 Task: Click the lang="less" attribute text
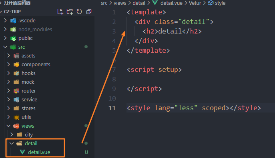click(176, 108)
